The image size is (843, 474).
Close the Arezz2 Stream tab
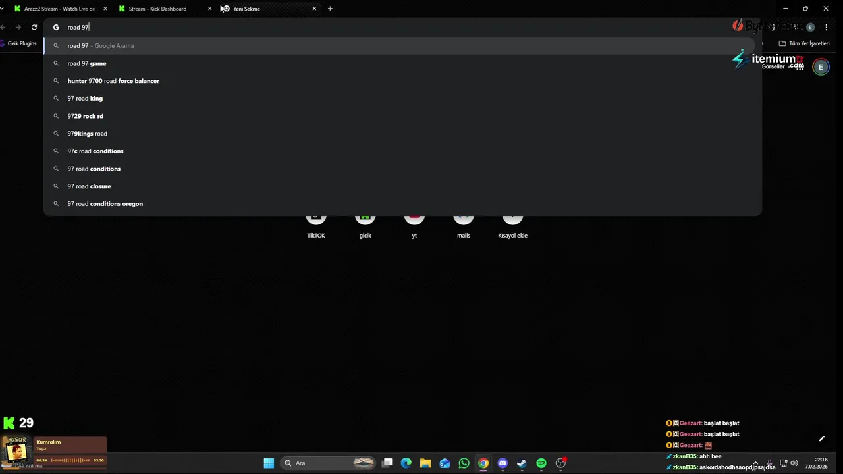(x=105, y=9)
